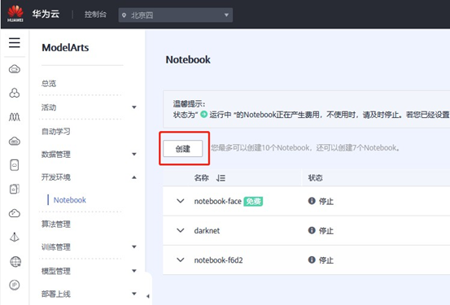Go to the 总览 overview page
The image size is (450, 305).
[49, 84]
